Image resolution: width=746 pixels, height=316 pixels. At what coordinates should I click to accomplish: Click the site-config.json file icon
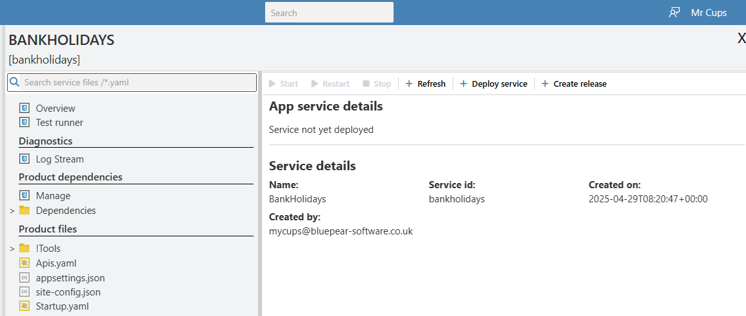(x=24, y=292)
